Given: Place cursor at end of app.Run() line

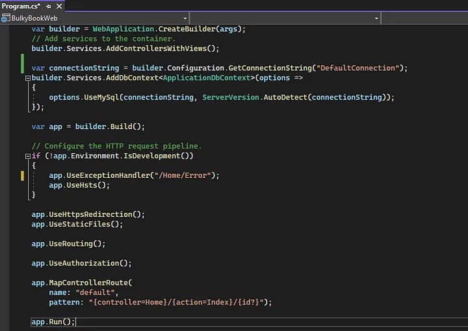Looking at the screenshot, I should tap(76, 322).
